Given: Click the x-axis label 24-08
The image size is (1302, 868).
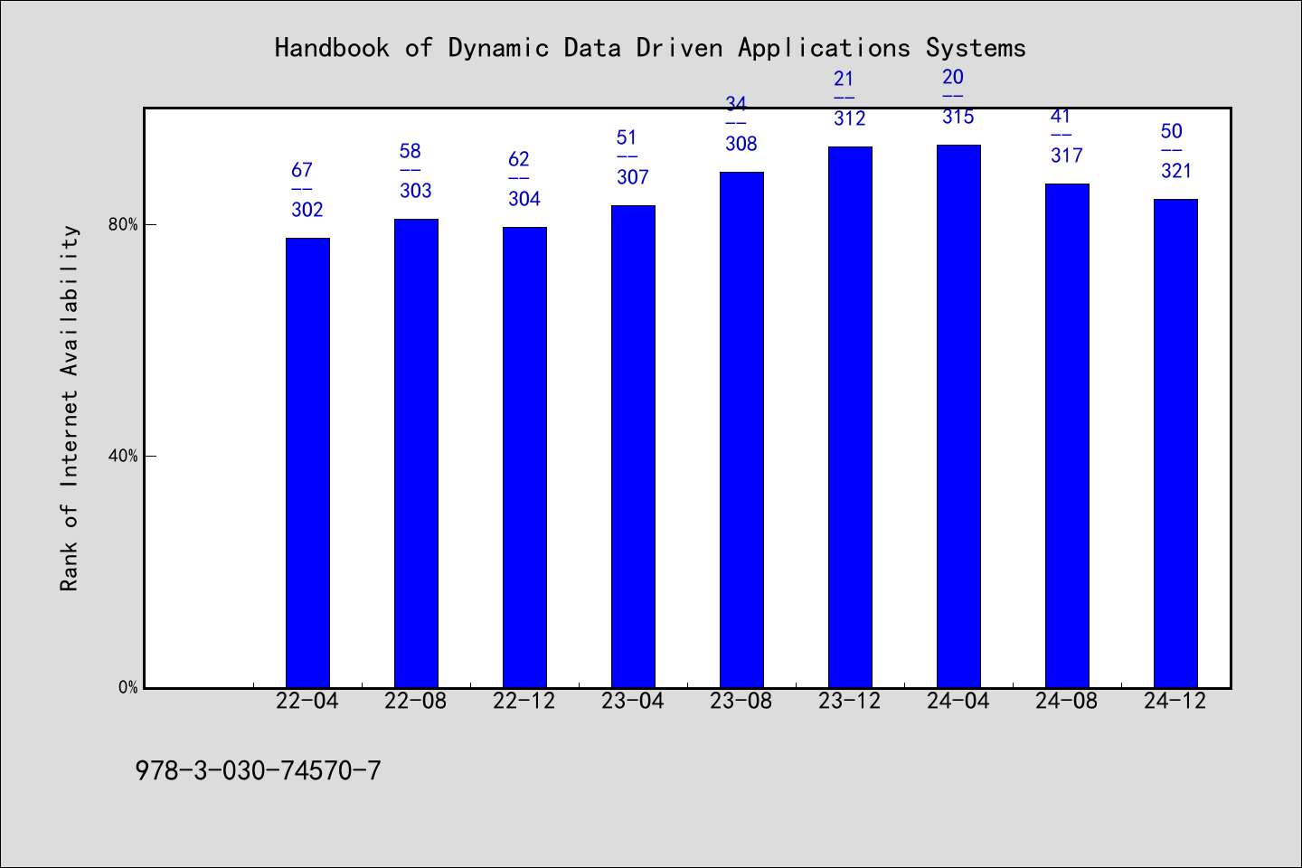Looking at the screenshot, I should (x=1067, y=702).
